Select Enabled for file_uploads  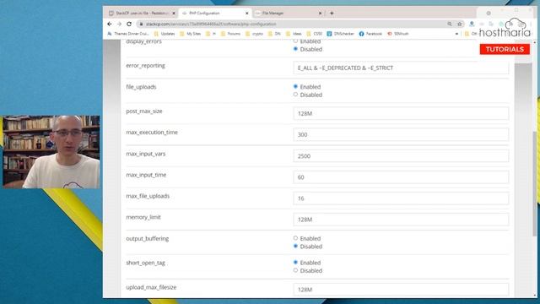(295, 86)
